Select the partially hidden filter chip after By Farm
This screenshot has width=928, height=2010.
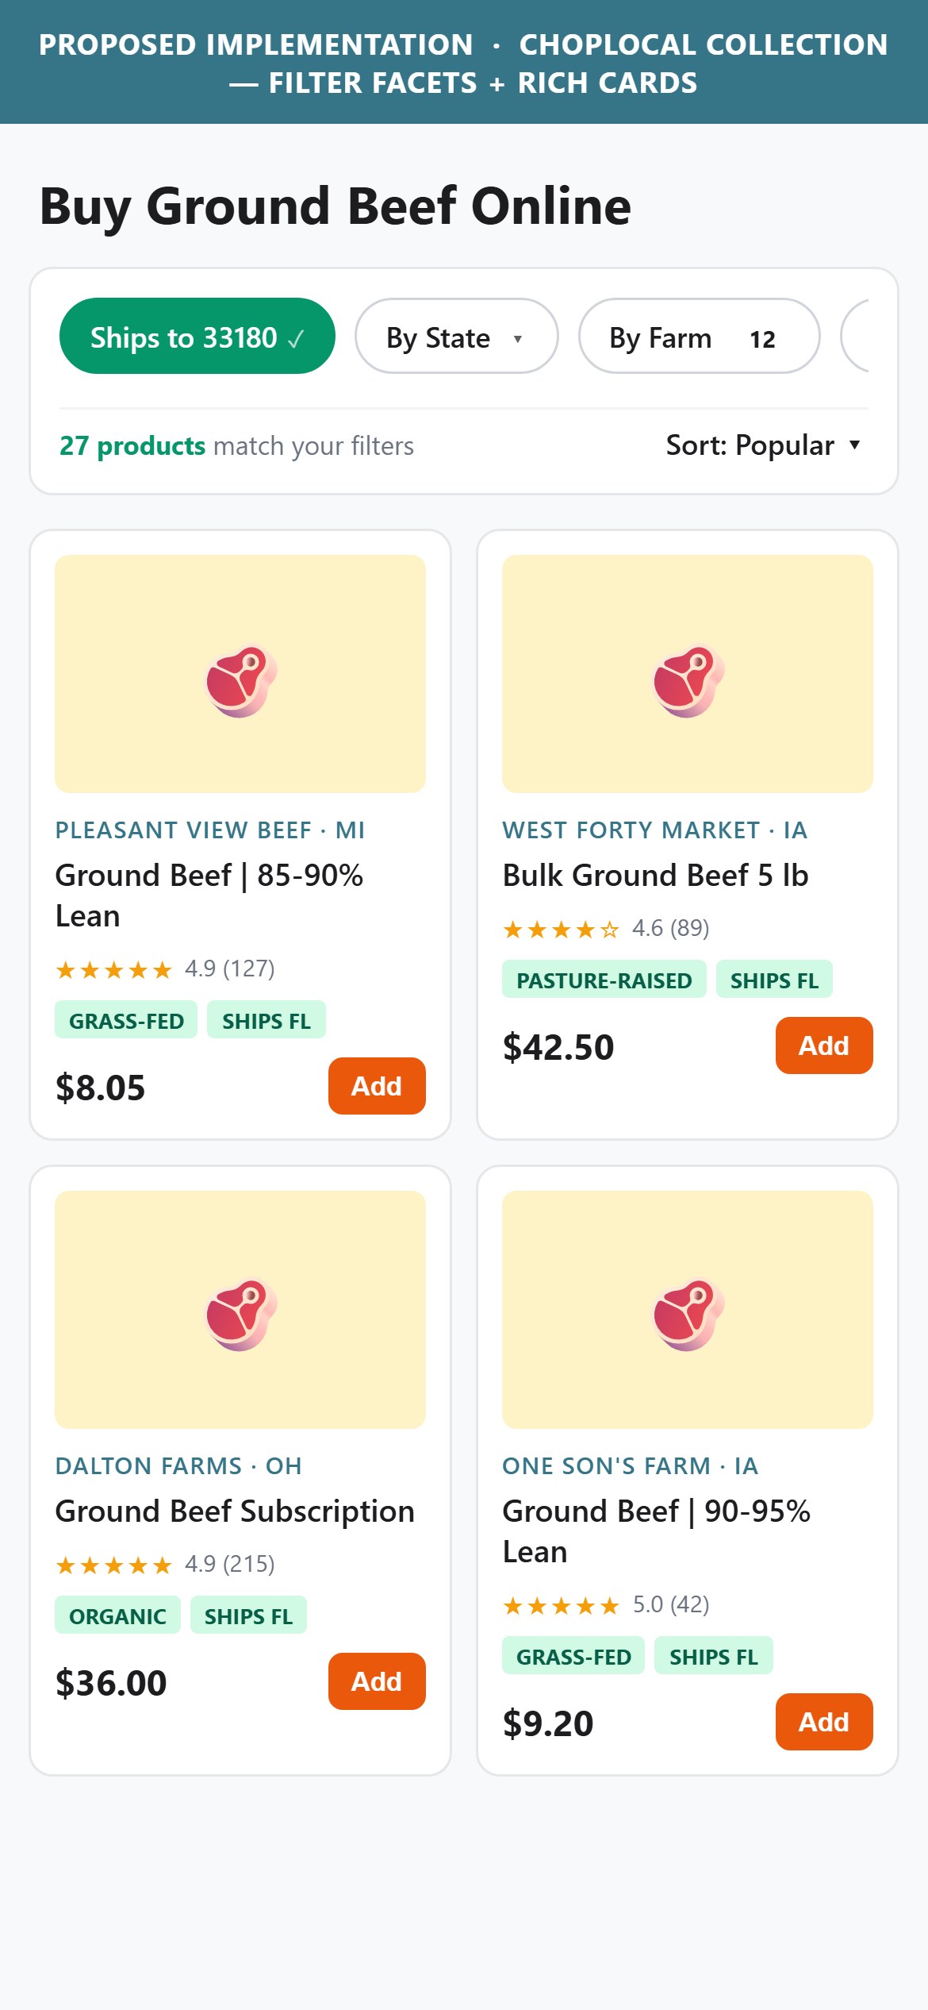[x=855, y=336]
